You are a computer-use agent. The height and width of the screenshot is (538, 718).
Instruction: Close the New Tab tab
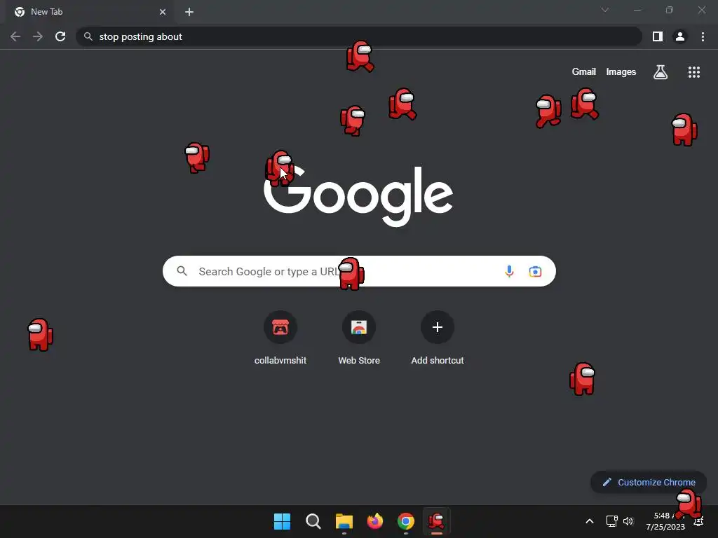tap(163, 12)
